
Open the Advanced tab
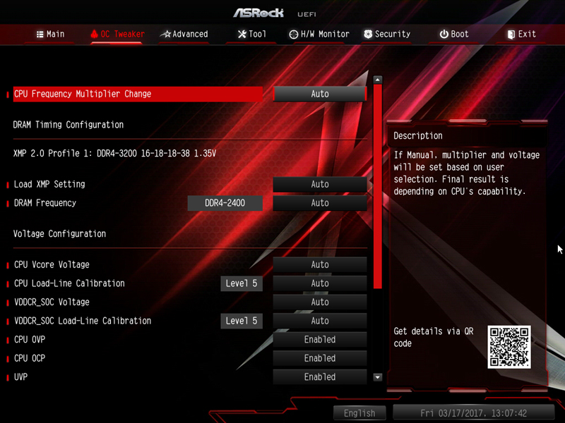[x=184, y=34]
